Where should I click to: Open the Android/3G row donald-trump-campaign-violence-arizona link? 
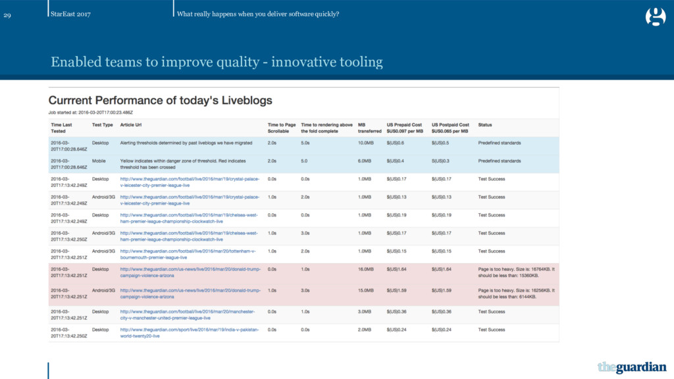click(190, 293)
